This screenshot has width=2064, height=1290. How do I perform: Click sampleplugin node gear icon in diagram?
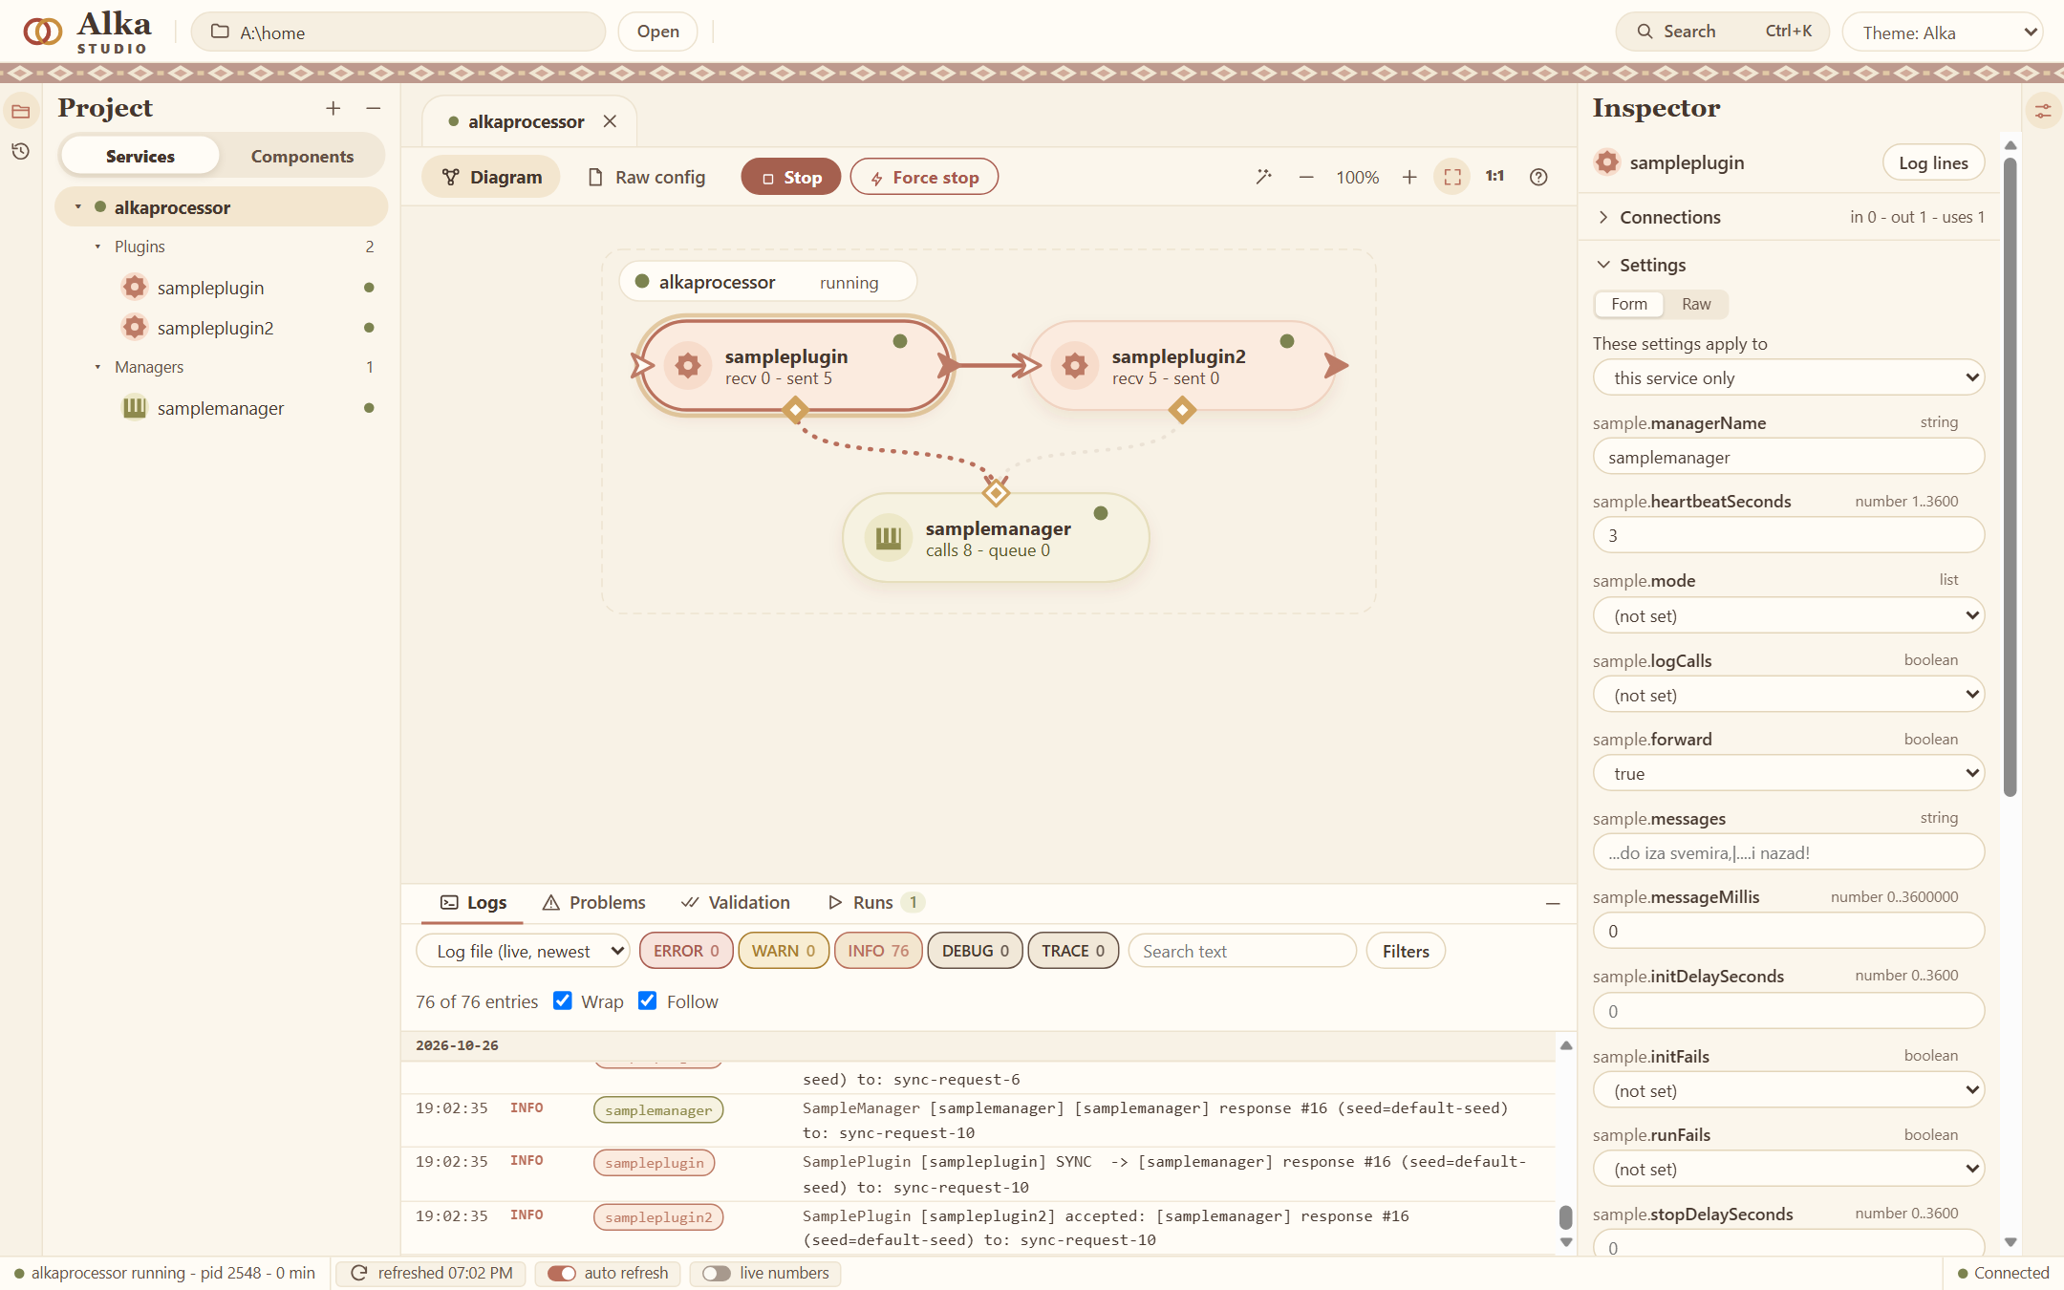click(688, 365)
